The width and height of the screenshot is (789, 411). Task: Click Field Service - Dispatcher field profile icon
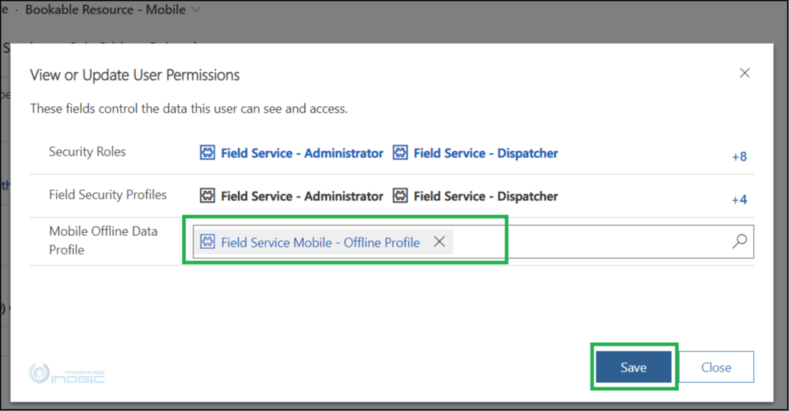click(x=400, y=195)
